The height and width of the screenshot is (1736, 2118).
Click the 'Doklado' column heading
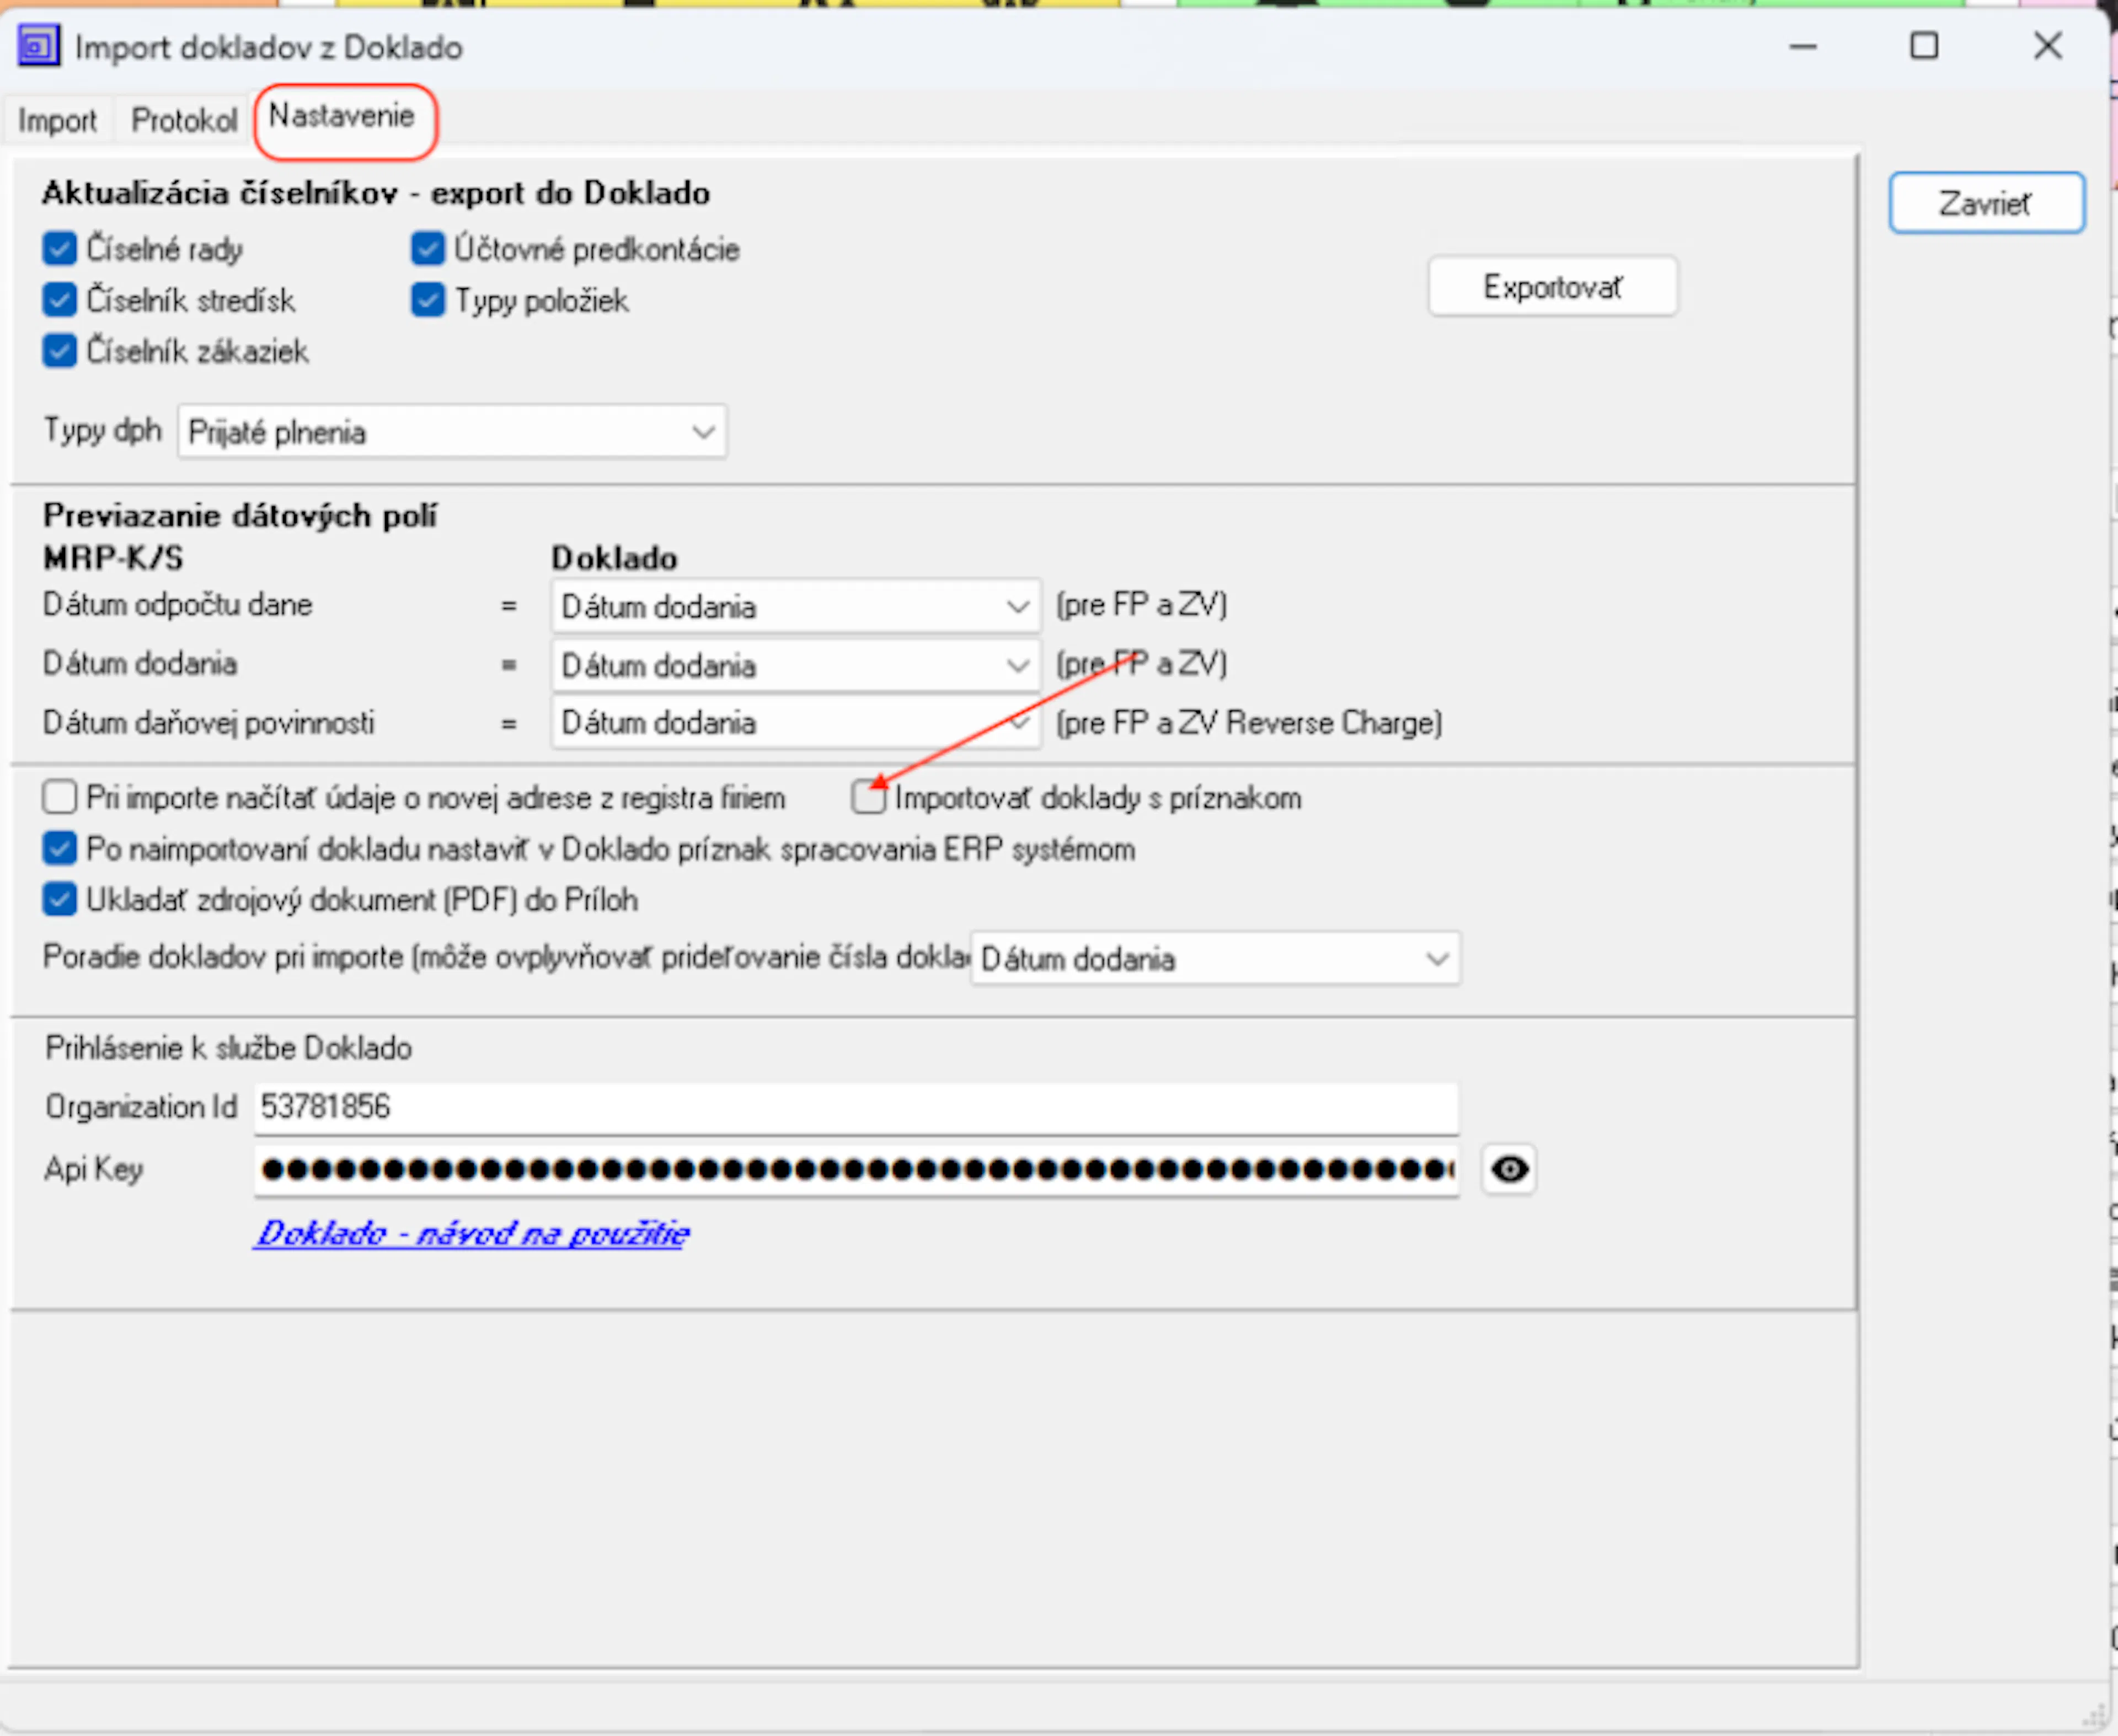point(614,558)
